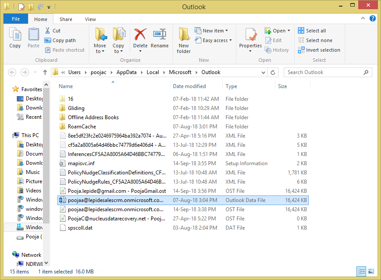Expand the address bar history dropdown
The image size is (381, 280).
tap(263, 72)
